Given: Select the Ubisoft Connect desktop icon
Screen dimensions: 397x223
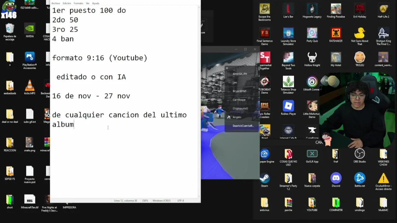Looking at the screenshot, I should 311,84.
